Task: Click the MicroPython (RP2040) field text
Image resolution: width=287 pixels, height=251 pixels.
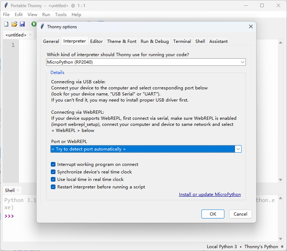Action: click(x=70, y=62)
